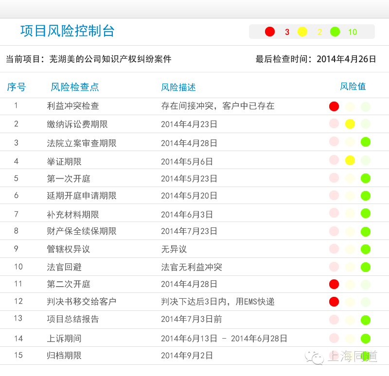This screenshot has width=389, height=376.
Task: Click description 无异议
Action: click(174, 249)
